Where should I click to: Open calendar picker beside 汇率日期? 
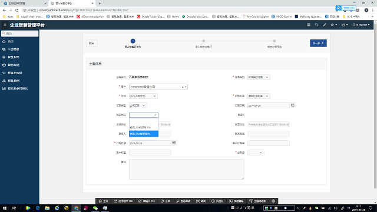(x=293, y=105)
